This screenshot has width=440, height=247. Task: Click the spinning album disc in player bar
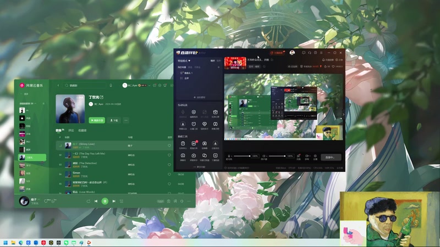24,201
